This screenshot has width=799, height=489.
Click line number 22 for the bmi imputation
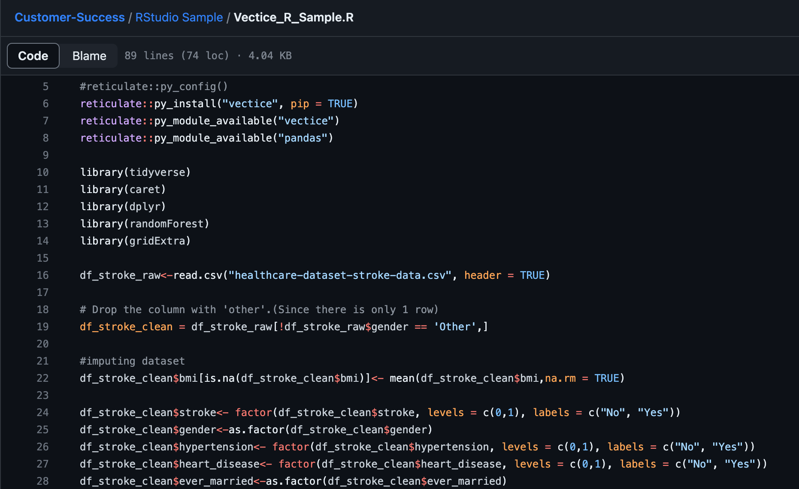point(43,378)
